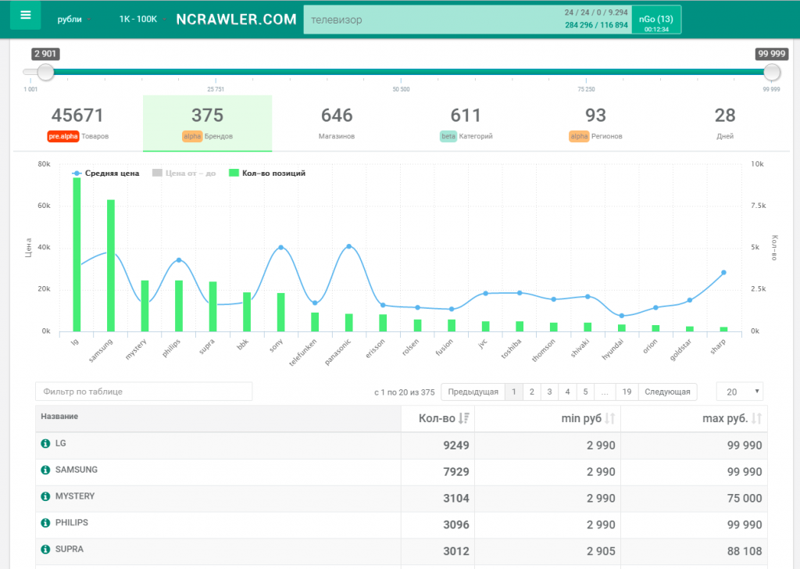
Task: Select the 646 Магазинов tab
Action: click(337, 123)
